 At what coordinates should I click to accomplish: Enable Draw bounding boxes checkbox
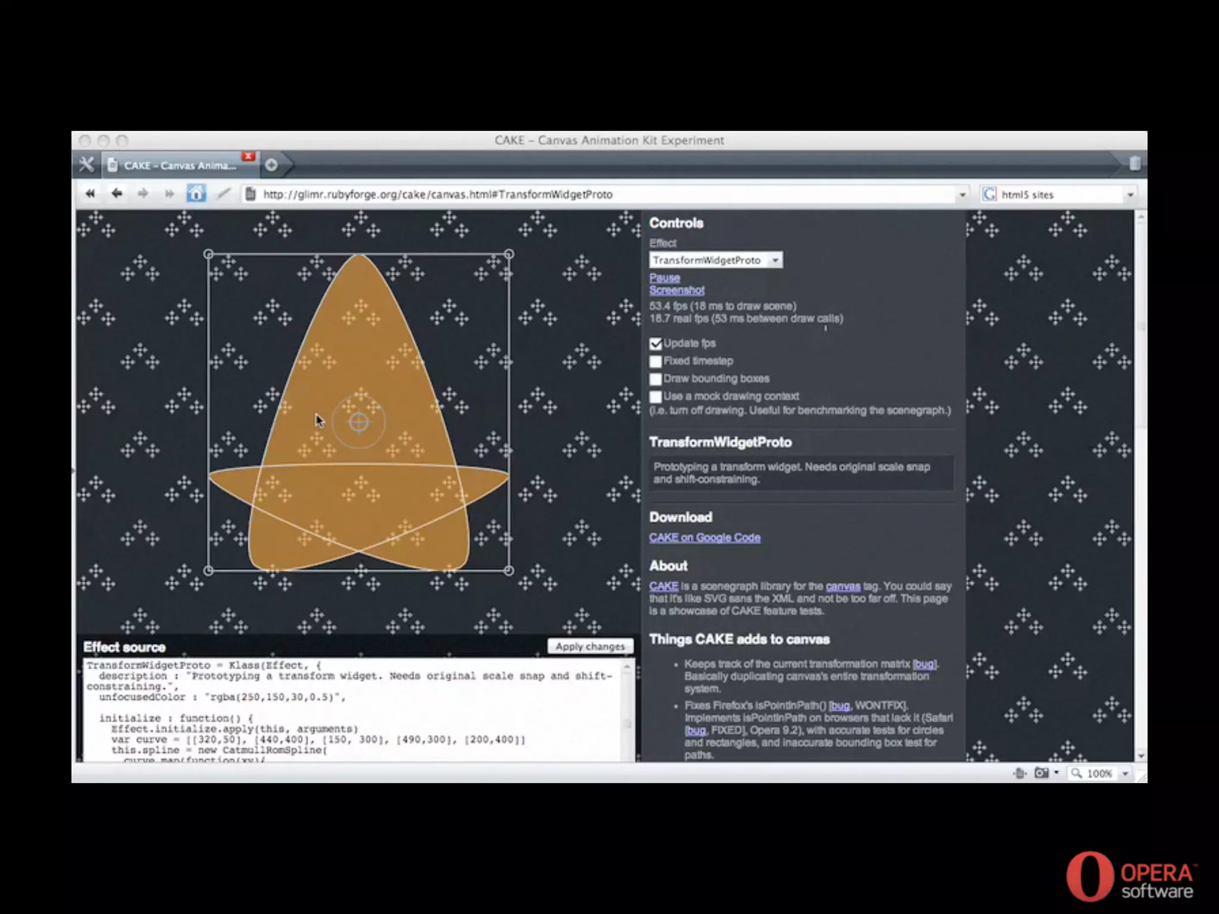(x=655, y=379)
